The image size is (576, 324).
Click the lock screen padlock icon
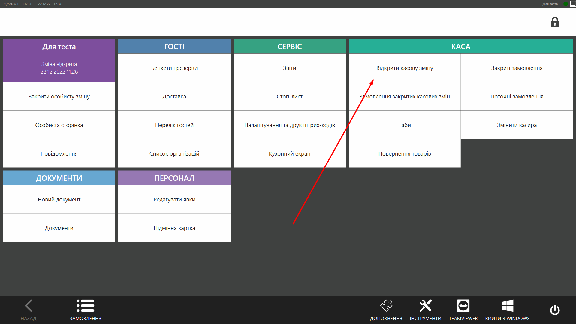tap(555, 22)
